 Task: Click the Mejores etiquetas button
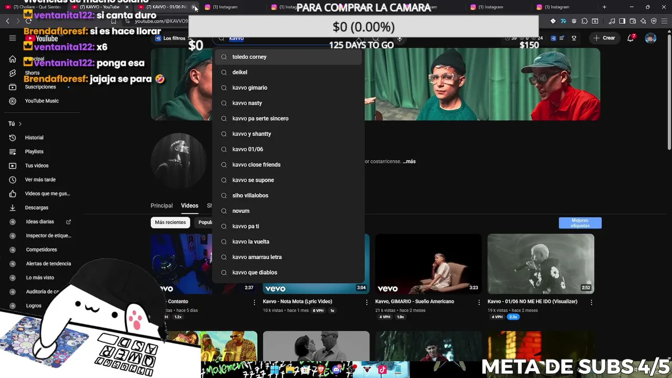point(580,223)
